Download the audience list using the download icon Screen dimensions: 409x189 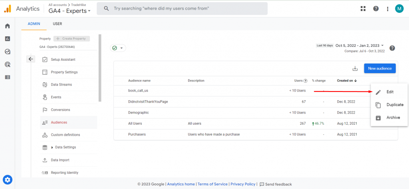[355, 68]
